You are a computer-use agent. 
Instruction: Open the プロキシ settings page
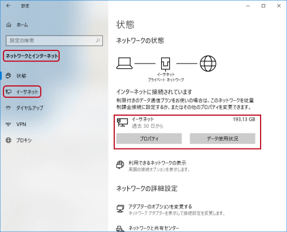[x=24, y=140]
